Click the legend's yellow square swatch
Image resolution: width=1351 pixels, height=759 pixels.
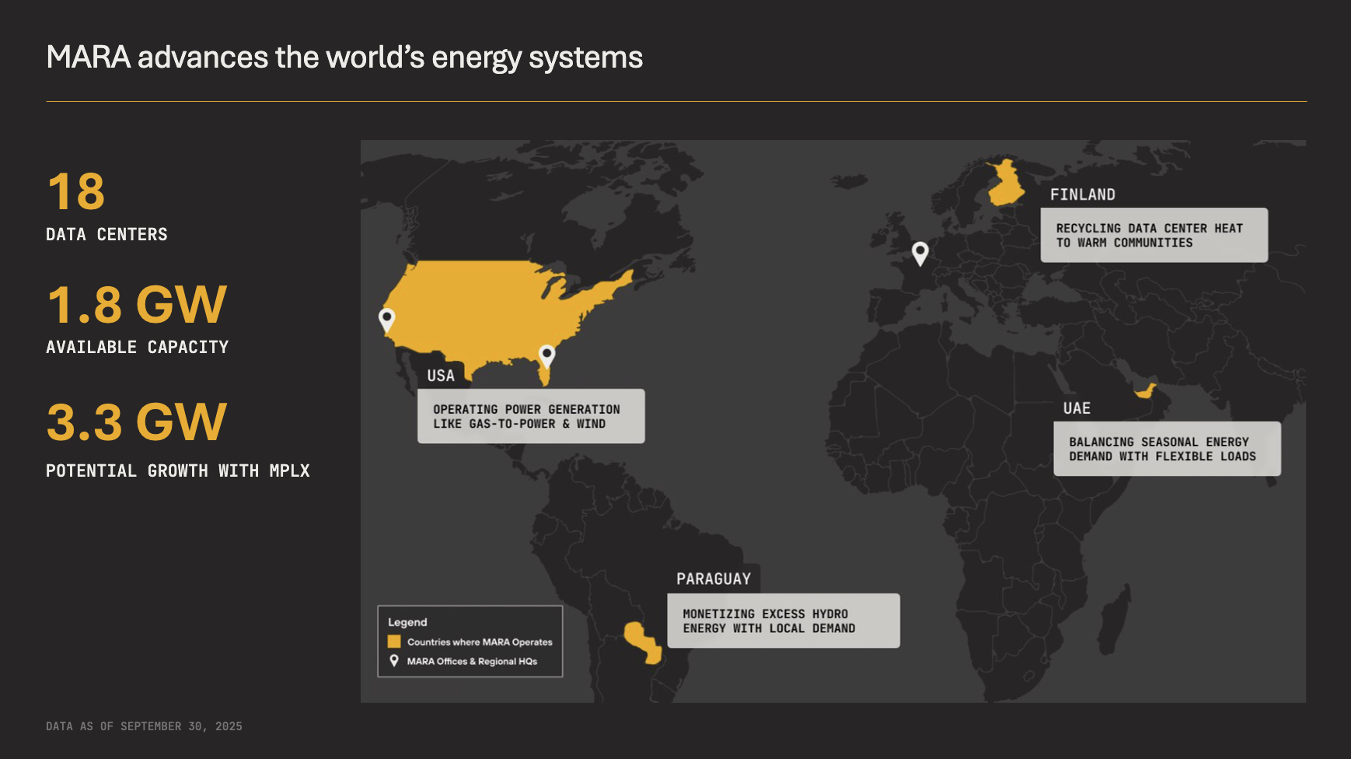[x=394, y=642]
